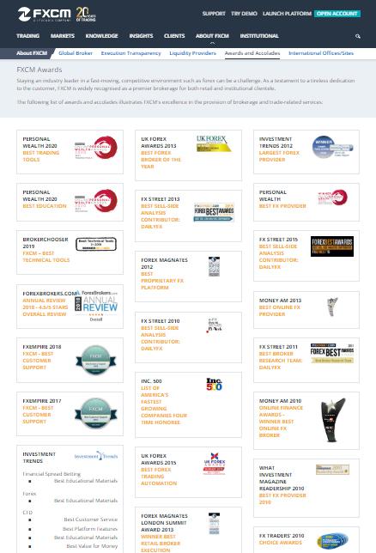Open the Trading menu
The height and width of the screenshot is (553, 376).
[x=27, y=36]
